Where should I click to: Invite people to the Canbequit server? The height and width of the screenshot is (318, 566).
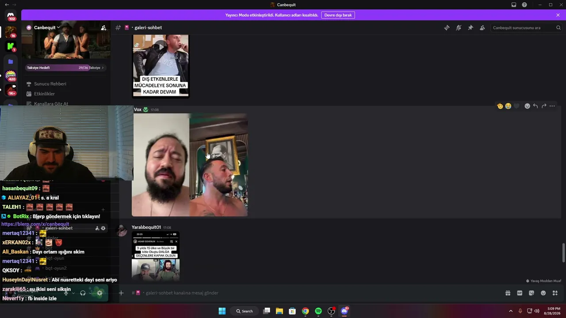tap(103, 27)
